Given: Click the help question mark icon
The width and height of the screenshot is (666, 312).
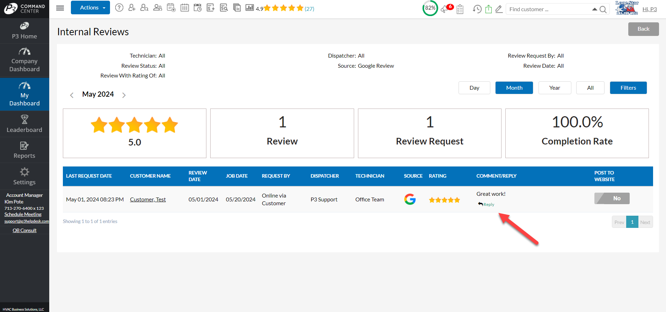Looking at the screenshot, I should coord(119,8).
